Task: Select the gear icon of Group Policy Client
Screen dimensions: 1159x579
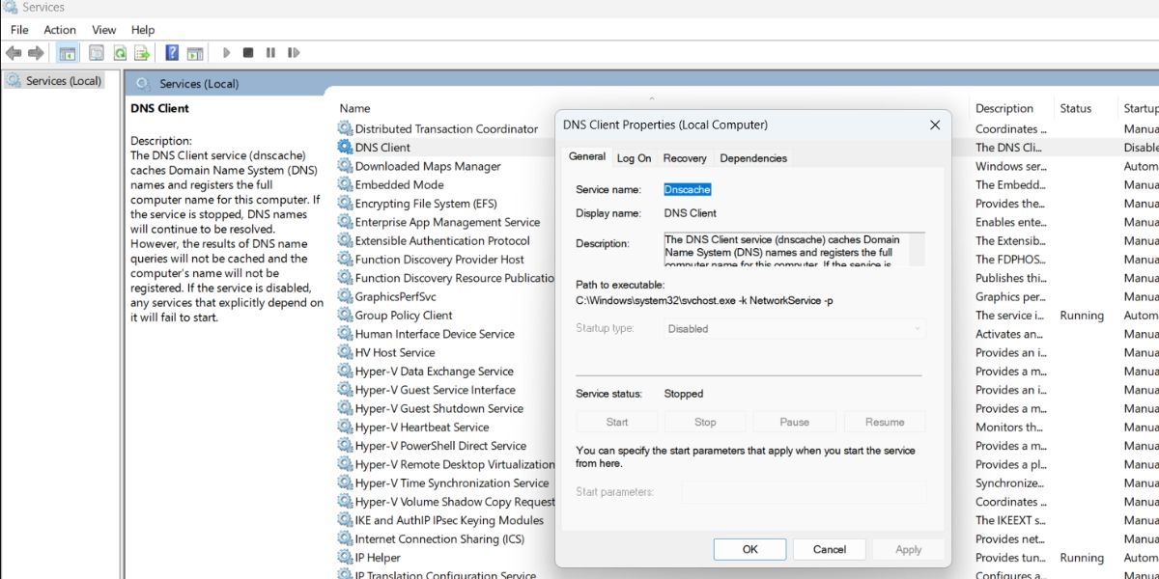Action: point(345,315)
